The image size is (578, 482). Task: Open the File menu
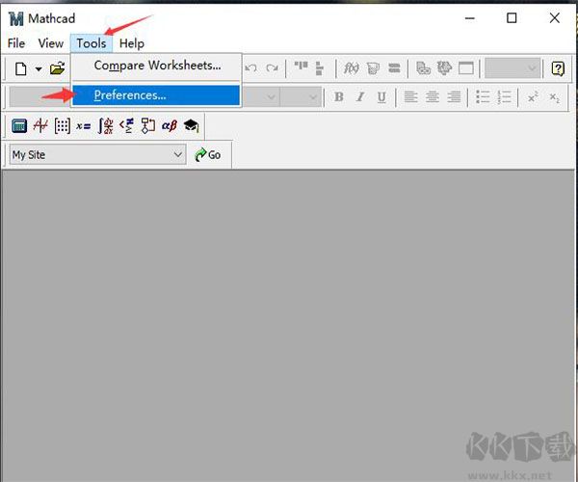coord(16,43)
